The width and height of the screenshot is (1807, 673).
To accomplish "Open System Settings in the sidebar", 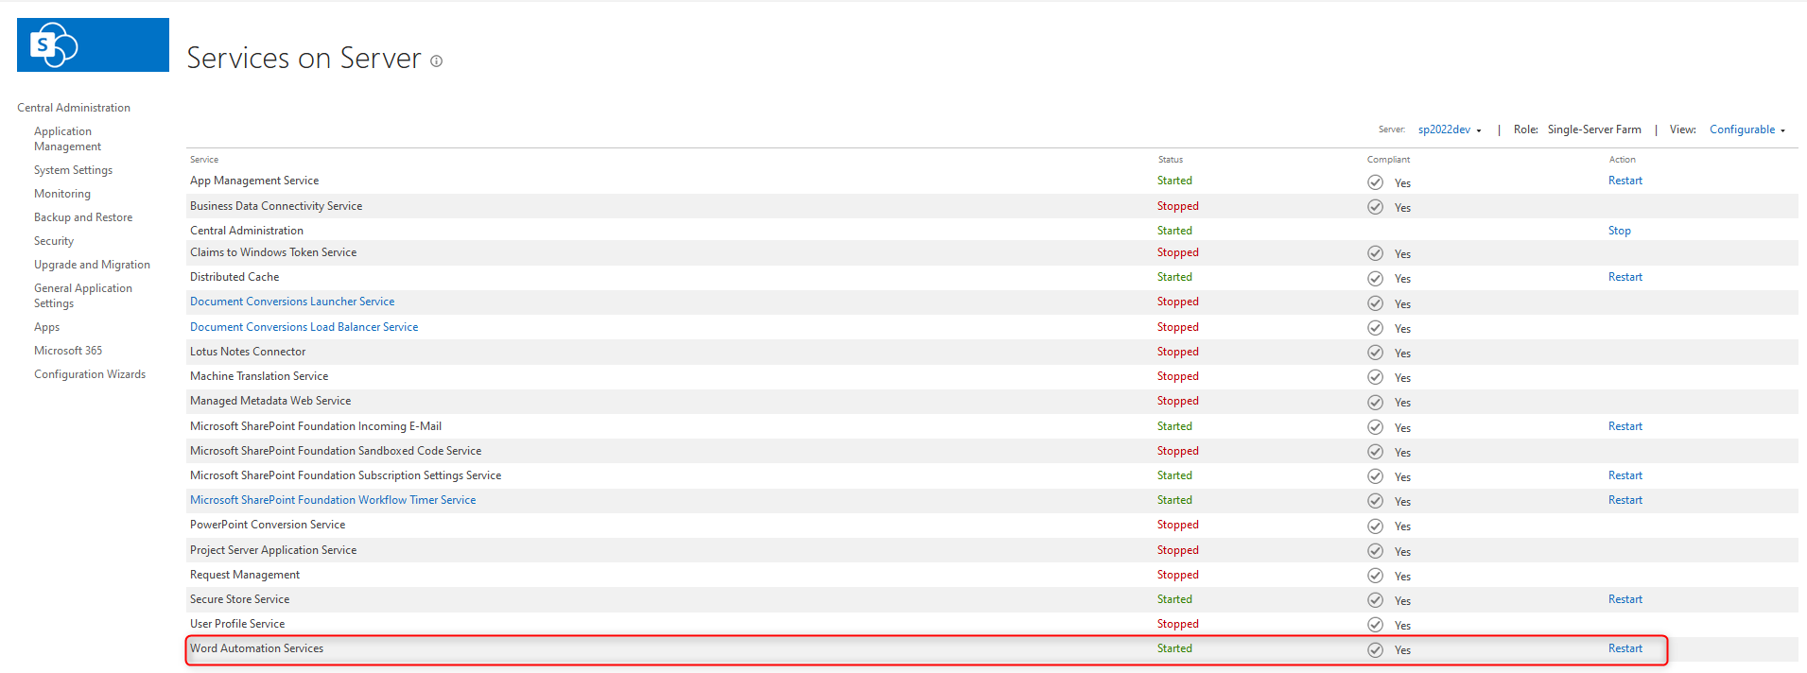I will click(x=73, y=170).
